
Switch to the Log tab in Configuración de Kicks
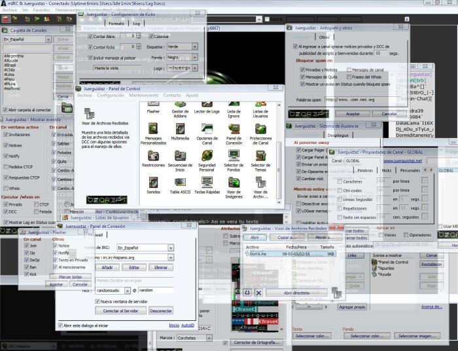(x=136, y=24)
